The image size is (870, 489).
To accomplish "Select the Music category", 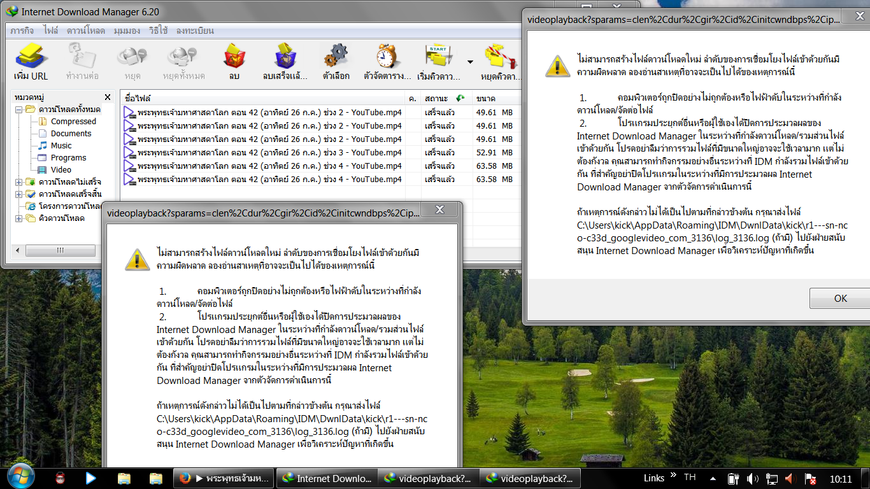I will pyautogui.click(x=61, y=146).
